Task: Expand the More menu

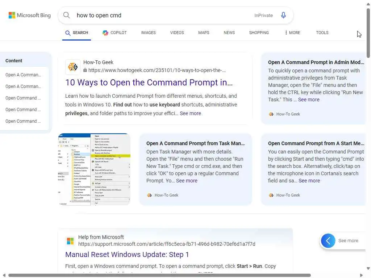Action: [292, 33]
